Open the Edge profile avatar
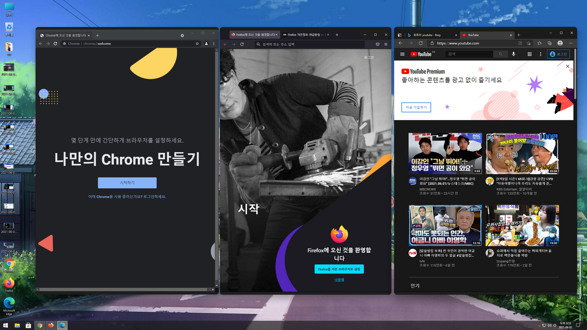587x330 pixels. [x=560, y=43]
